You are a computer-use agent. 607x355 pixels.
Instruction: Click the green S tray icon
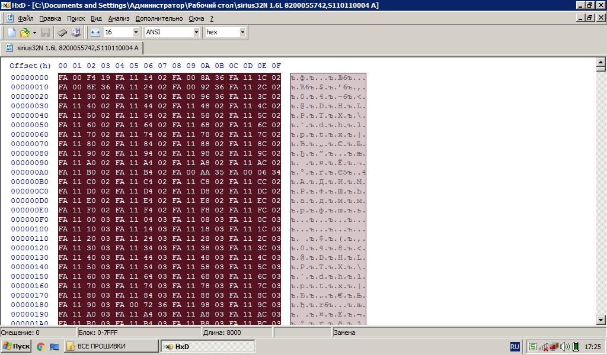click(533, 347)
